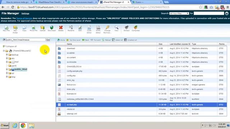Expand the tmp folder node

7,77
